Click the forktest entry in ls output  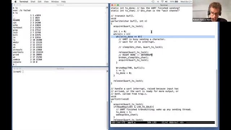point(18,27)
